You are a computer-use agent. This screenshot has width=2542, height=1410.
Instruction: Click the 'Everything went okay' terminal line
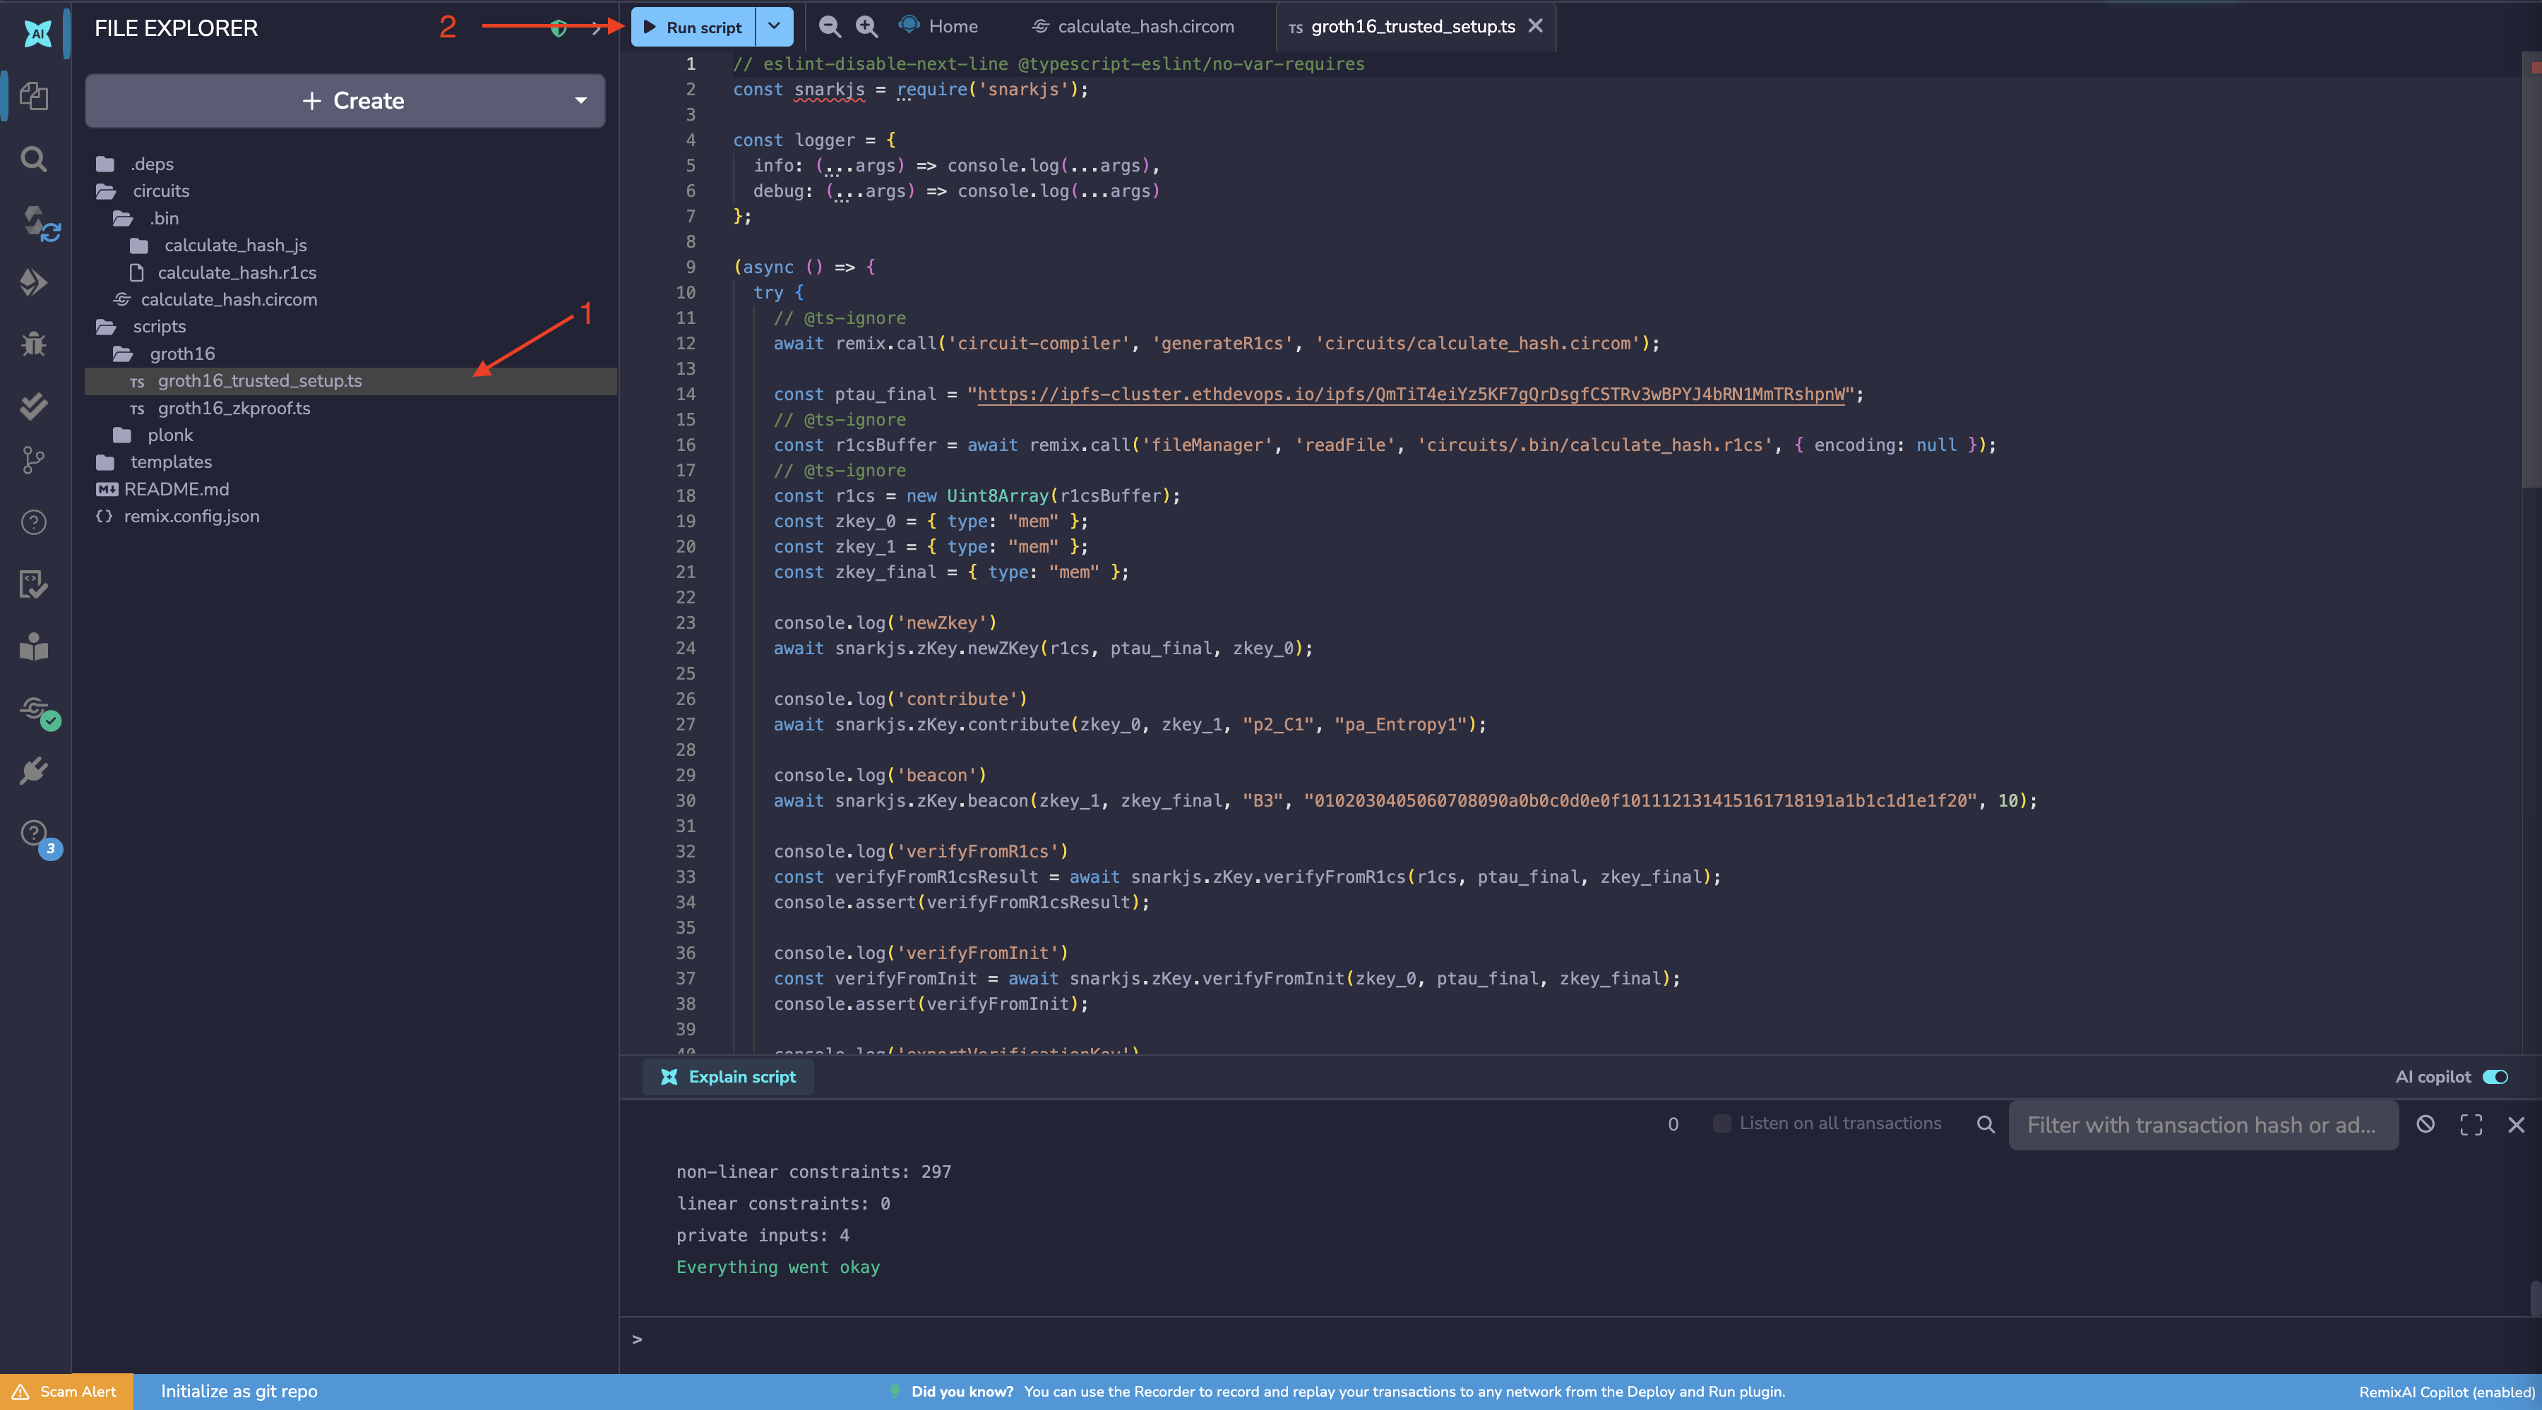point(777,1267)
